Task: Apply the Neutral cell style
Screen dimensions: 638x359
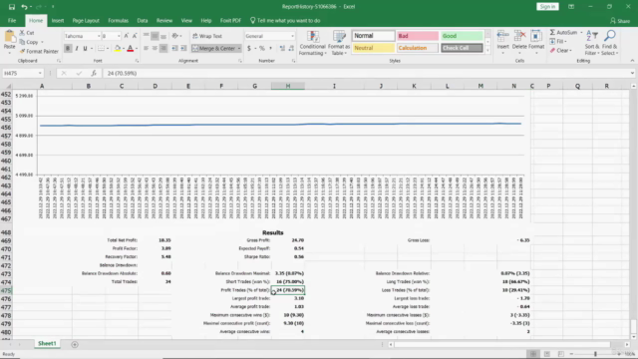Action: pyautogui.click(x=373, y=48)
